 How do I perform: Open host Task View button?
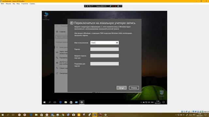click(x=13, y=115)
